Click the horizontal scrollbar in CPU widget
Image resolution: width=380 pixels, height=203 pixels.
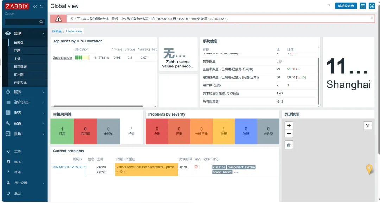pyautogui.click(x=98, y=106)
